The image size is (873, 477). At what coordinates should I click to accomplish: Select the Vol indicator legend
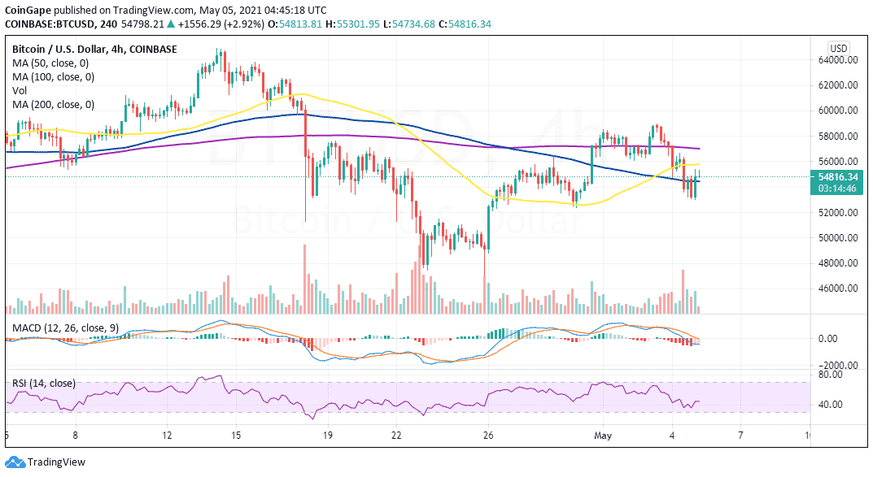pos(20,91)
